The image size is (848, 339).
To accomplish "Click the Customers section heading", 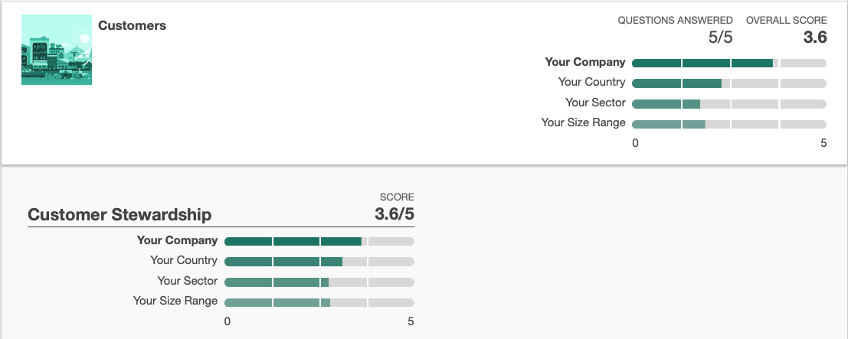I will tap(132, 25).
